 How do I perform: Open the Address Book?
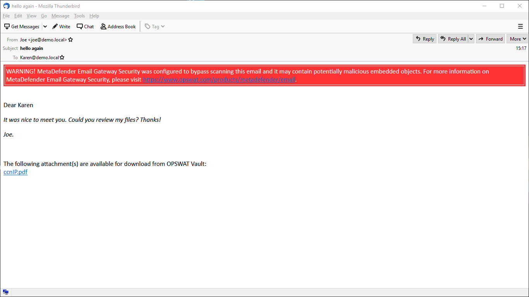click(118, 26)
